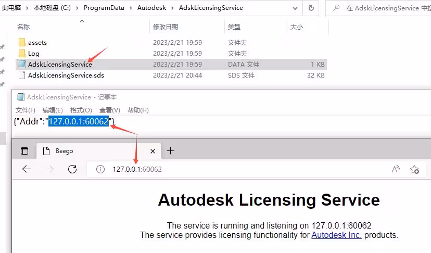Expand the chevron after 此电脑 breadcrumb

[x=27, y=8]
